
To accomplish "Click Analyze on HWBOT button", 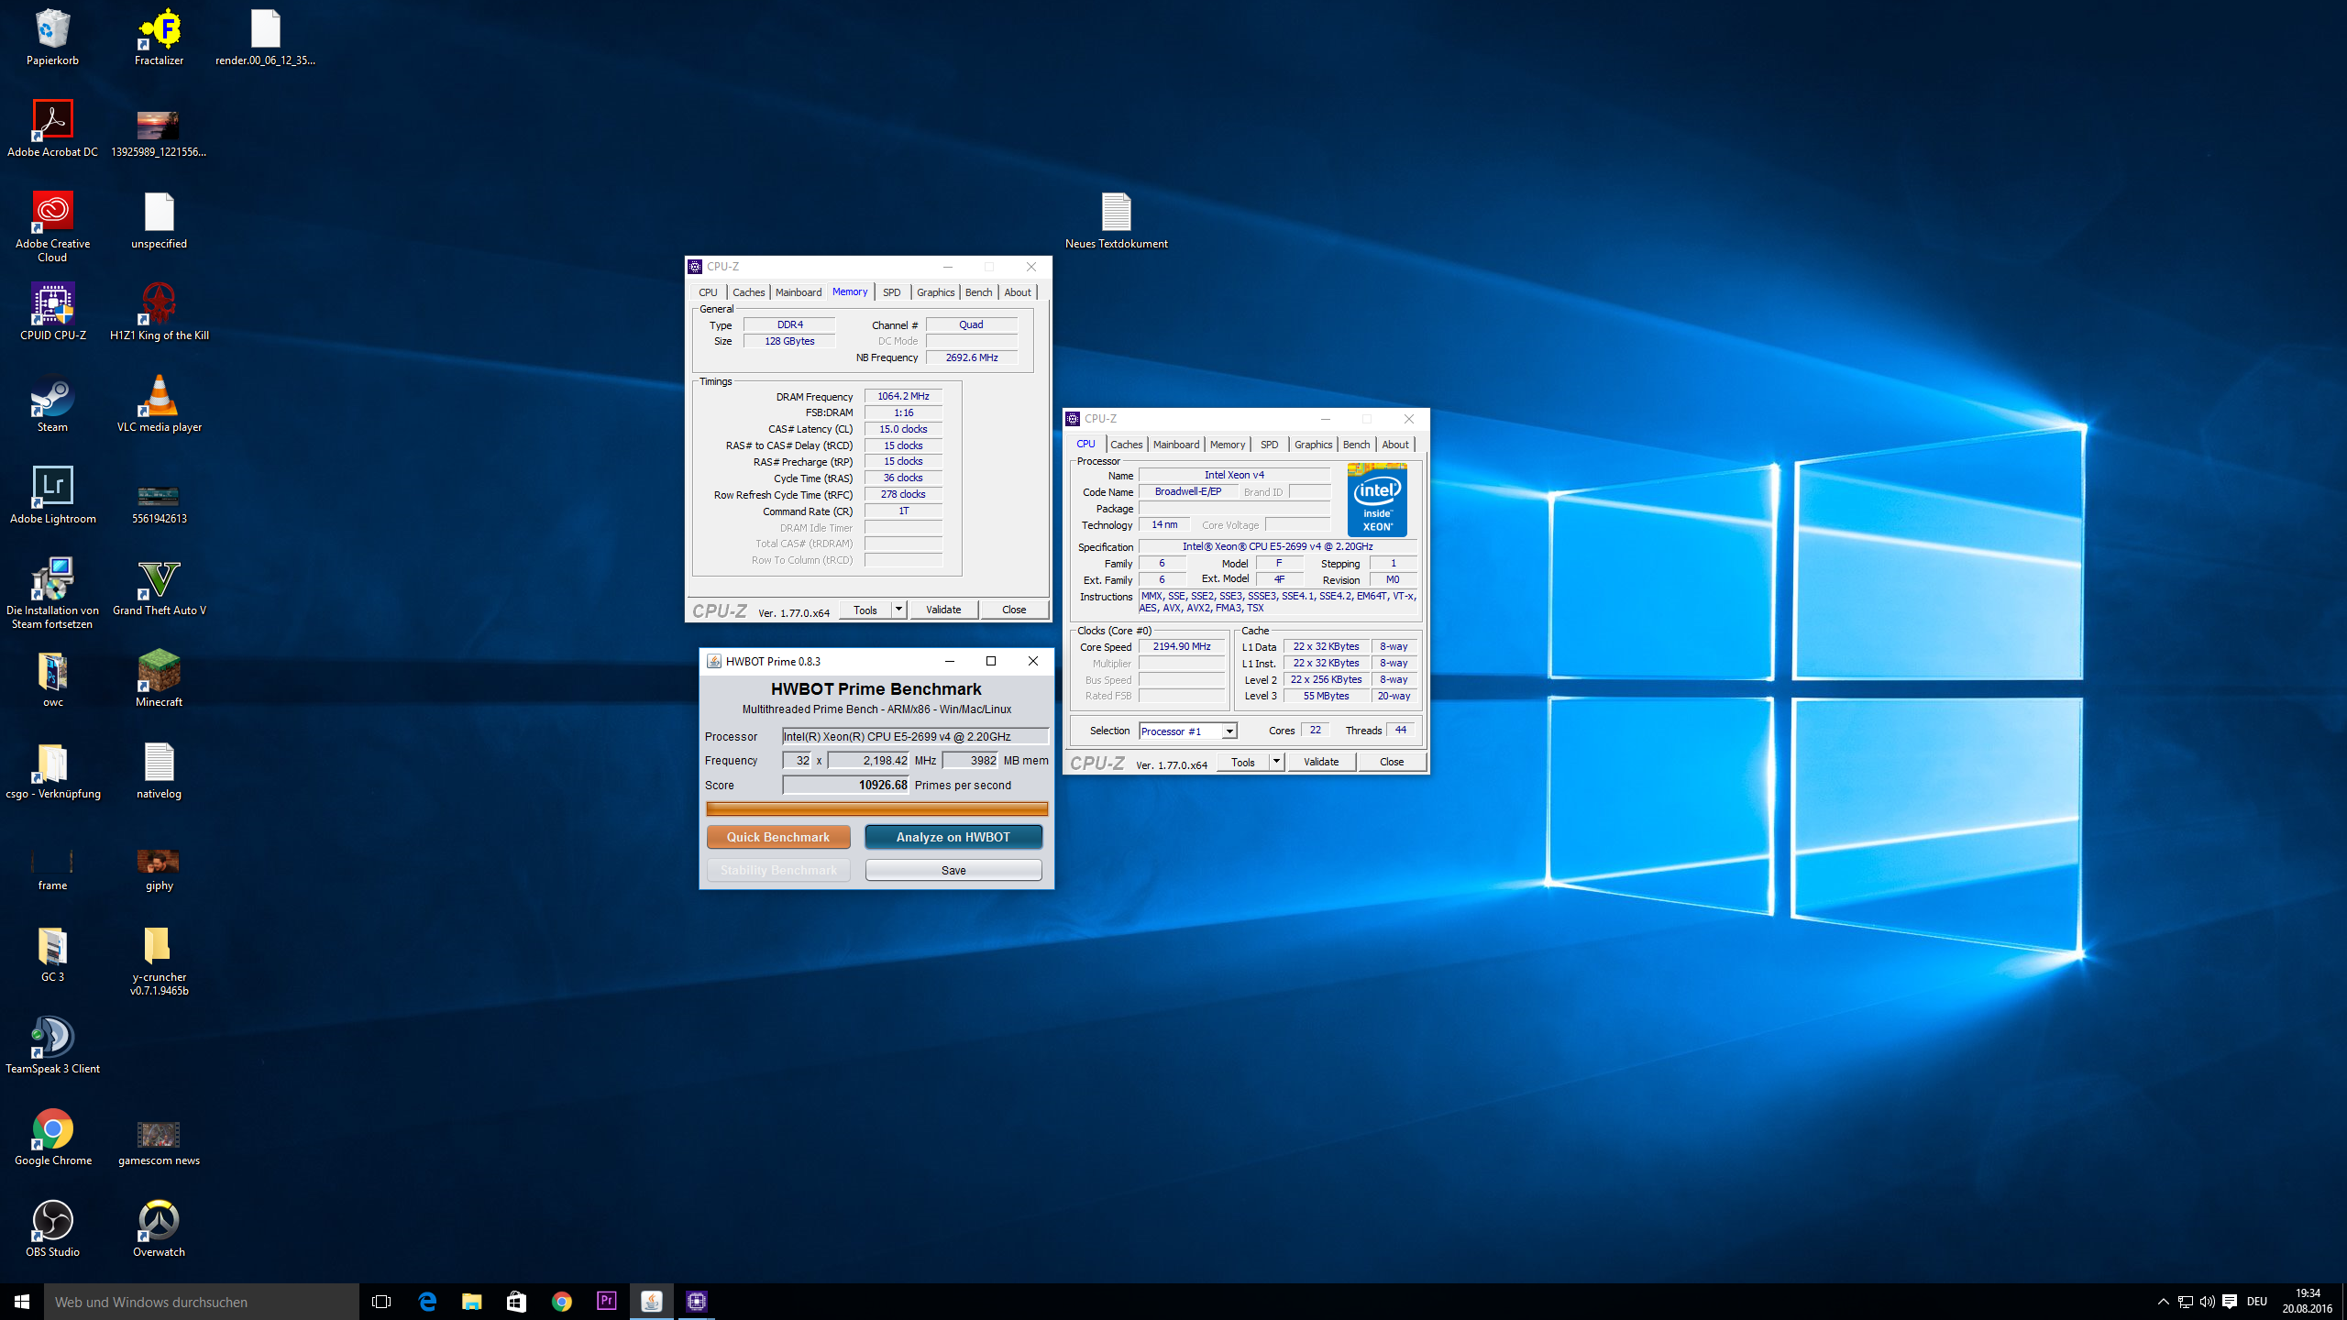I will point(953,837).
